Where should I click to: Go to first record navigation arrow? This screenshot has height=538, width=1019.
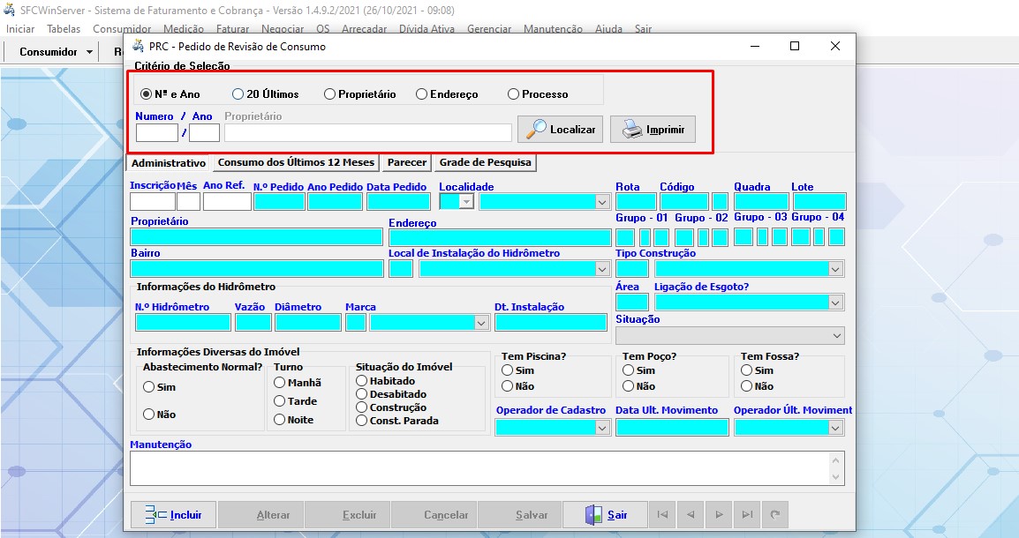(x=662, y=515)
